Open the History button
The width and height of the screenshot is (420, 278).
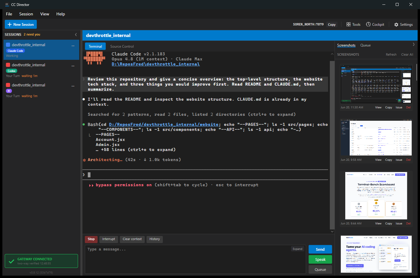155,239
